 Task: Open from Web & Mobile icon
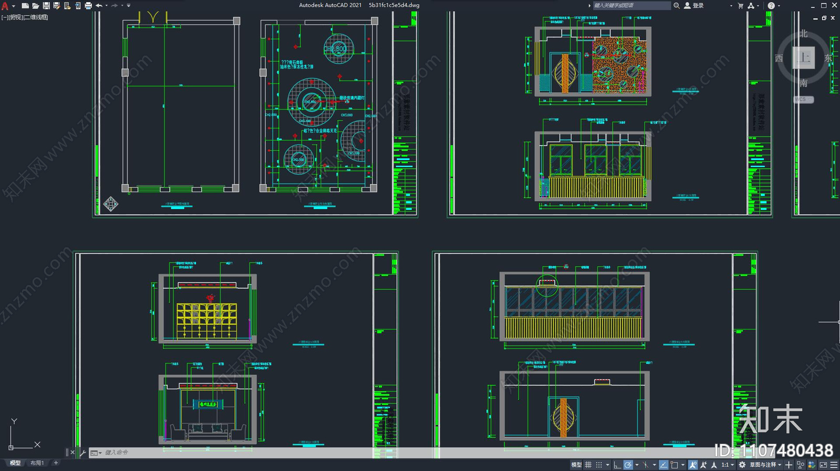(67, 6)
